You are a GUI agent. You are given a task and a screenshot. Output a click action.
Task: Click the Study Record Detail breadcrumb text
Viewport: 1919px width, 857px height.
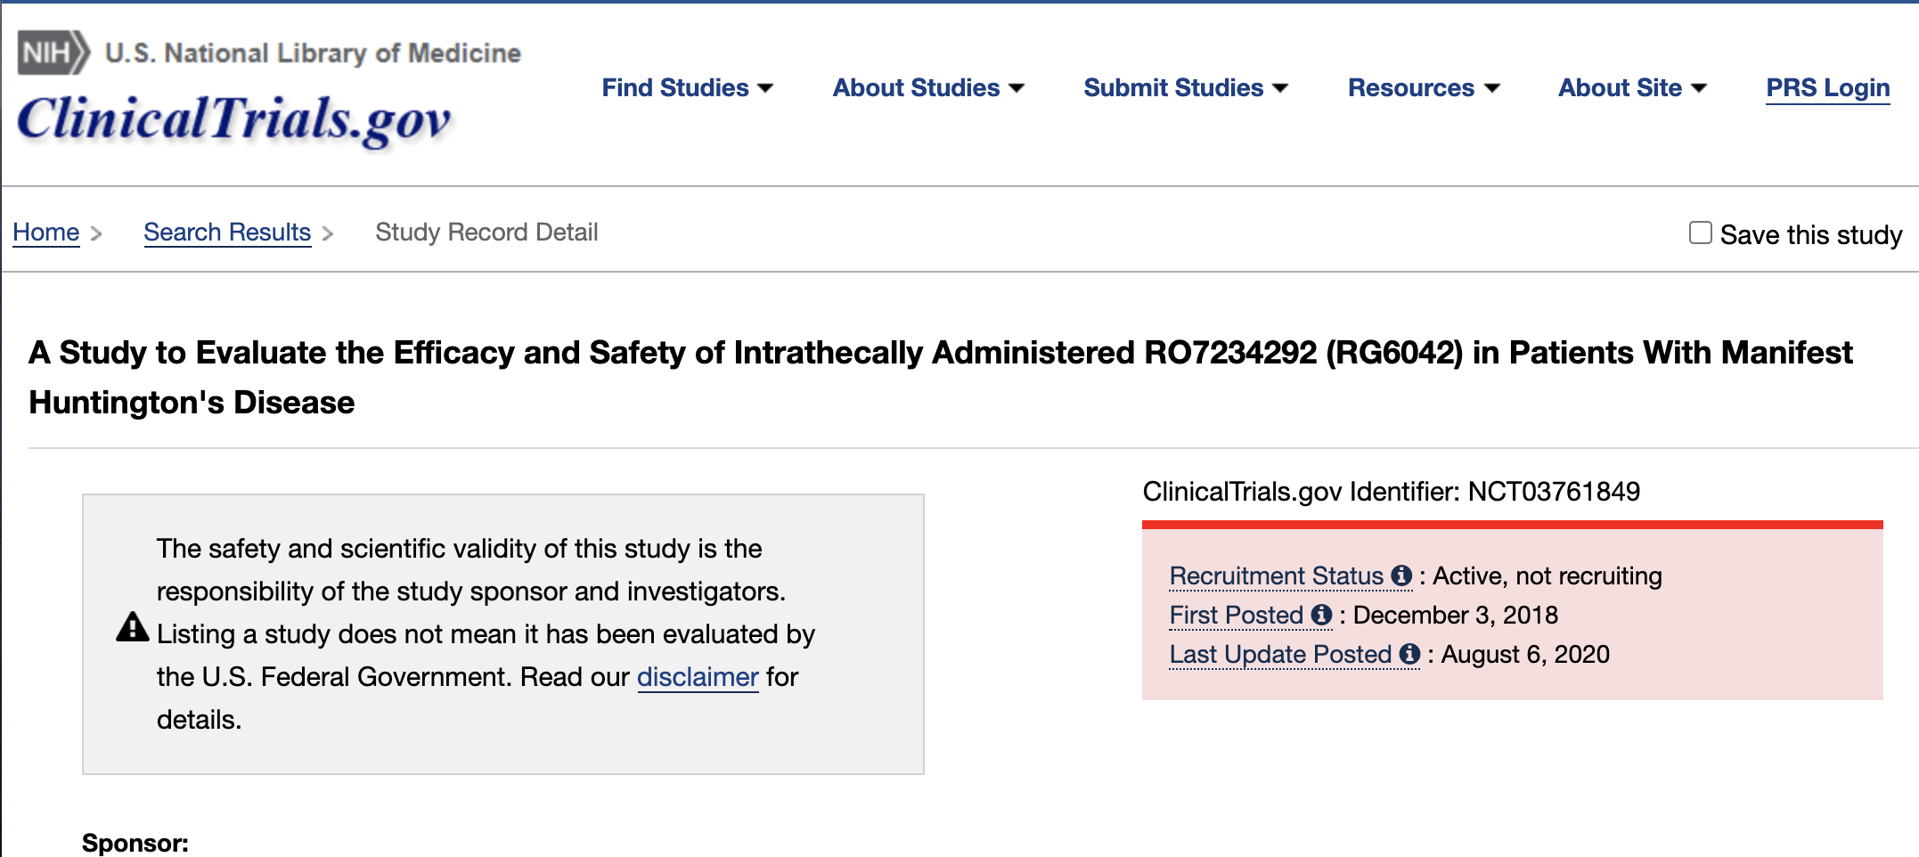coord(486,233)
